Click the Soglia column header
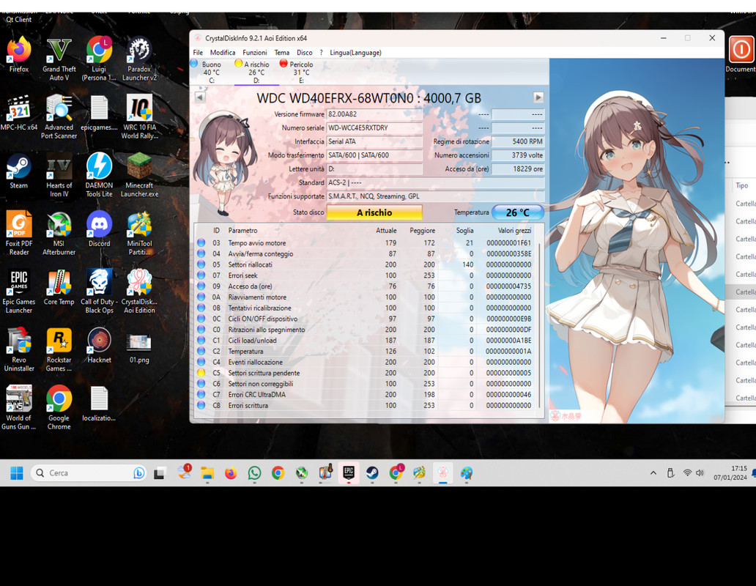 coord(464,230)
